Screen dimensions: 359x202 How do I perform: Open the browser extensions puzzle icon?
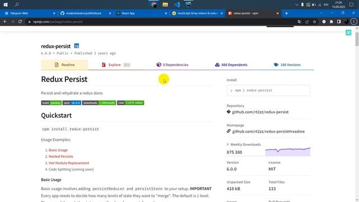pyautogui.click(x=332, y=22)
